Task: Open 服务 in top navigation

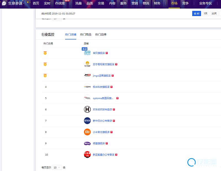Action: 123,3
